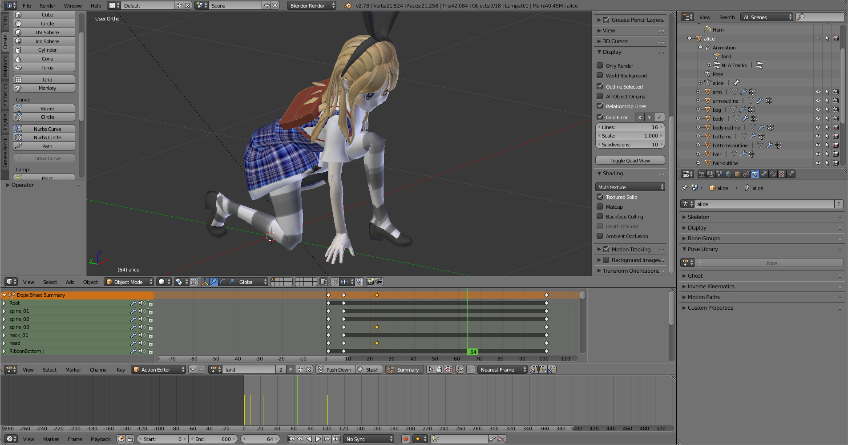Click the OpenGL render animation clapper icon
Screen dimensions: 848x445
[379, 282]
